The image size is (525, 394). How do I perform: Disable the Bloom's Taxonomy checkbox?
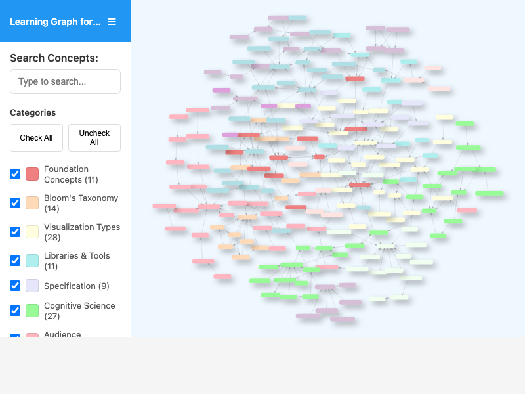15,203
